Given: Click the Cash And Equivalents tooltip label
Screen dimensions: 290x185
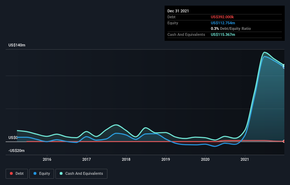Looking at the screenshot, I should (186, 34).
